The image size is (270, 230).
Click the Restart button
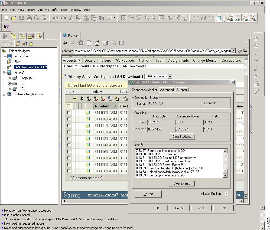(x=148, y=194)
